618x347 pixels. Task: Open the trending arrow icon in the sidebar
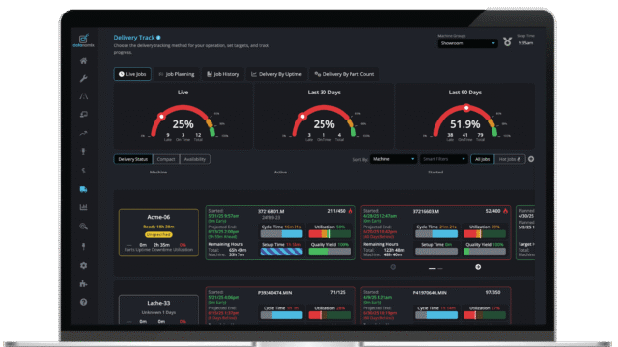point(84,133)
